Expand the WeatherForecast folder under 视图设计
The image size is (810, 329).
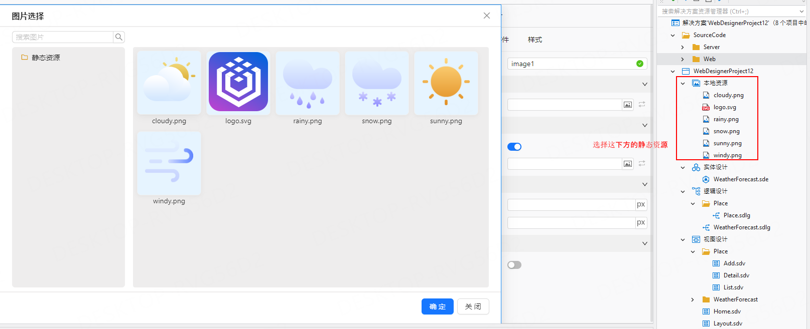[693, 299]
